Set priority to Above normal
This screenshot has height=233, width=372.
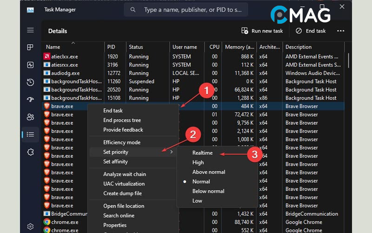point(209,172)
